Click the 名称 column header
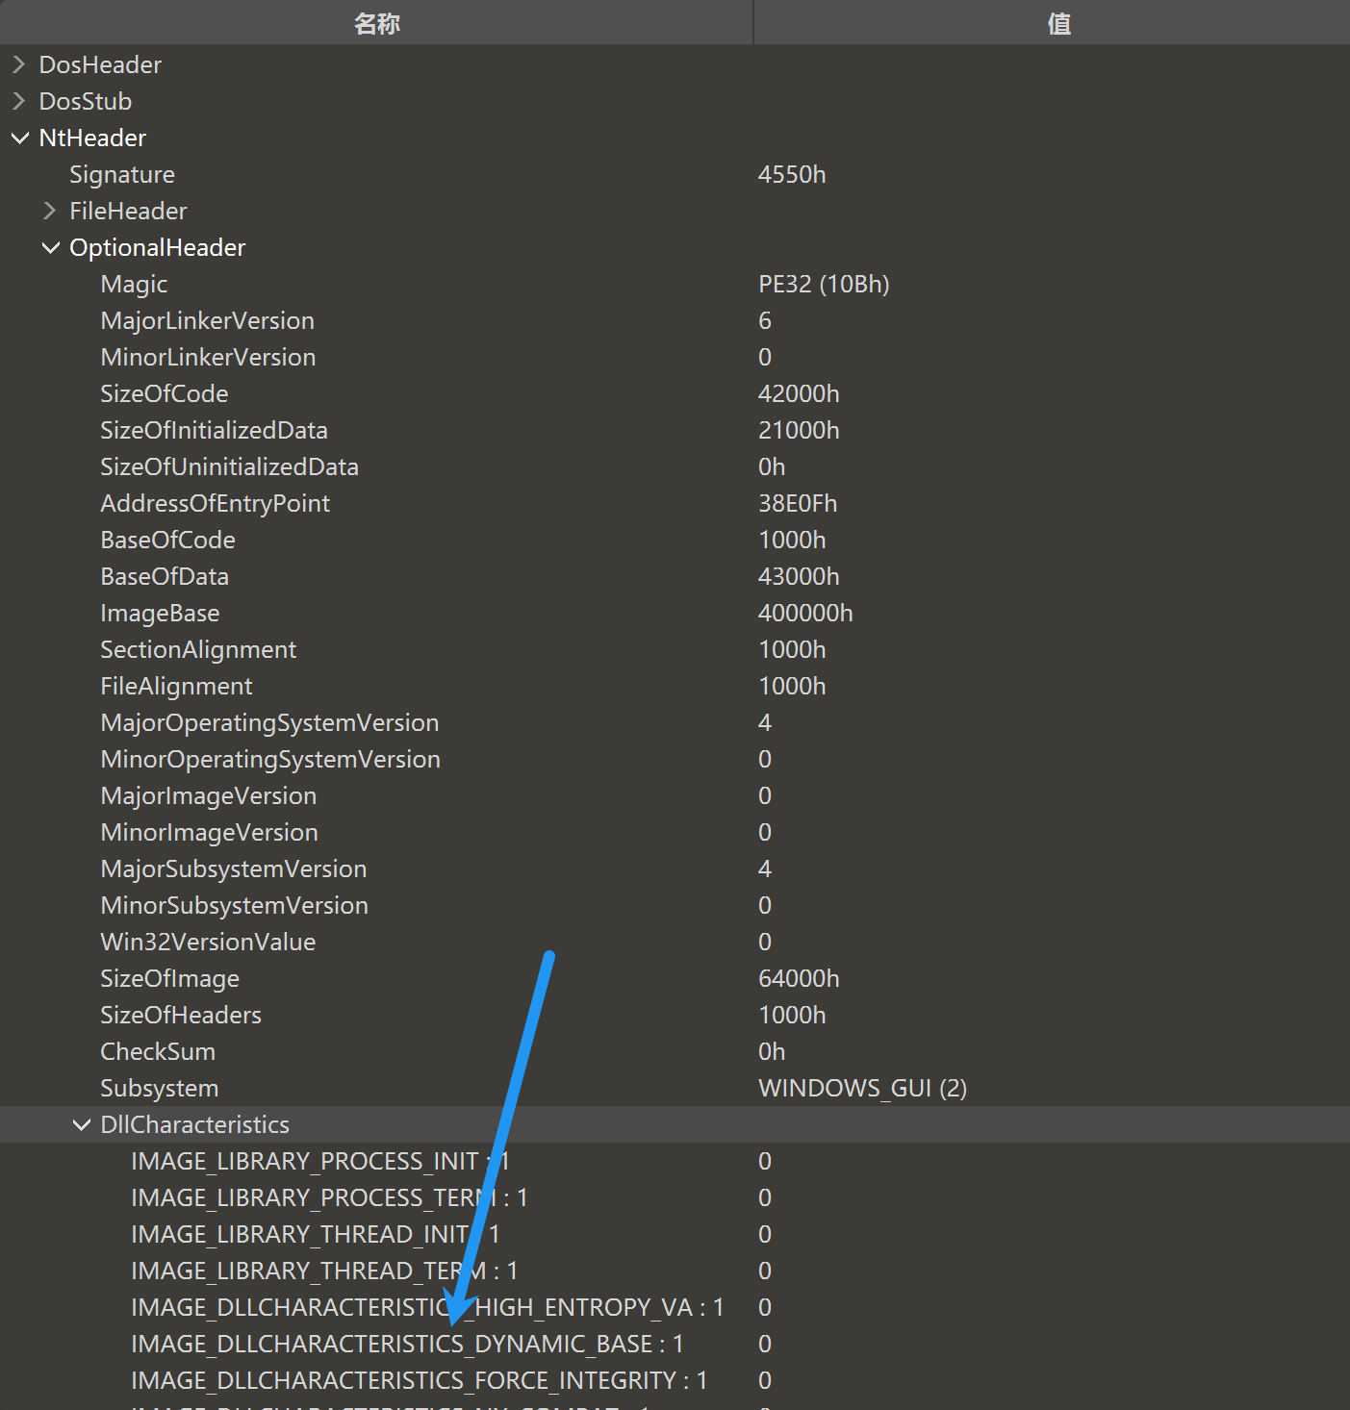The width and height of the screenshot is (1350, 1410). (377, 22)
